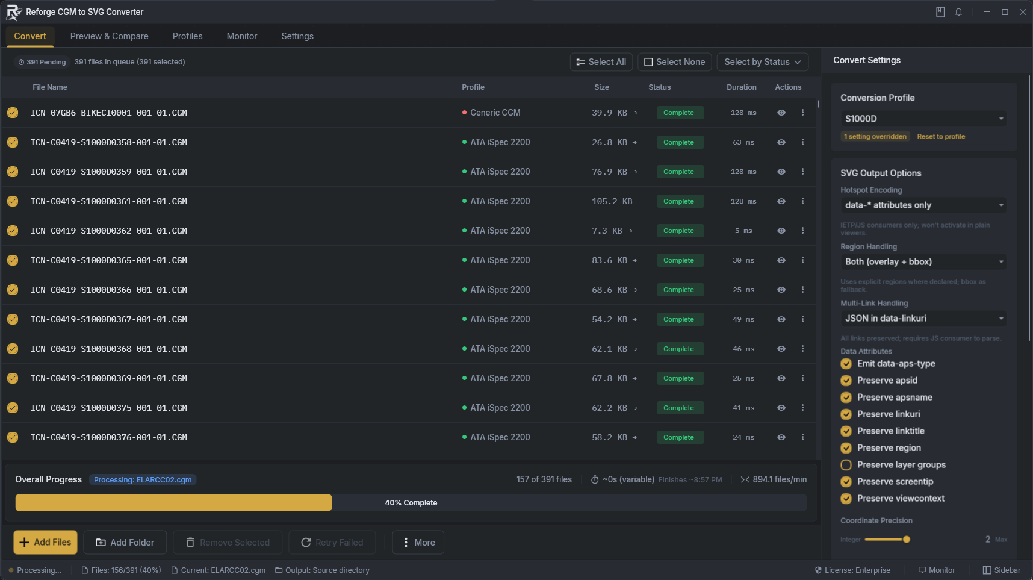
Task: Click eye icon for S1000D0367 file
Action: point(781,319)
